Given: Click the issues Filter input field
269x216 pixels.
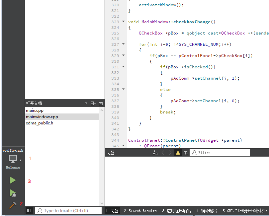Looking at the screenshot, I should pos(220,153).
